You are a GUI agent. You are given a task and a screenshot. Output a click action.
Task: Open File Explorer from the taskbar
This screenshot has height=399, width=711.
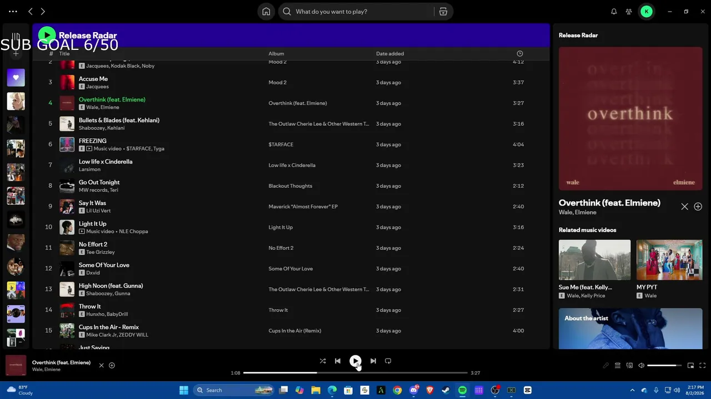point(316,390)
